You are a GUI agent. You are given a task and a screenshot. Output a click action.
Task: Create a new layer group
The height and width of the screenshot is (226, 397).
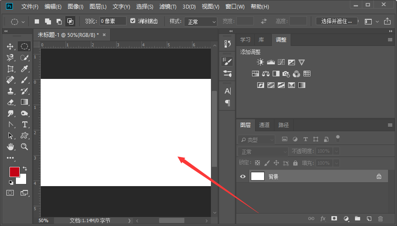click(357, 218)
